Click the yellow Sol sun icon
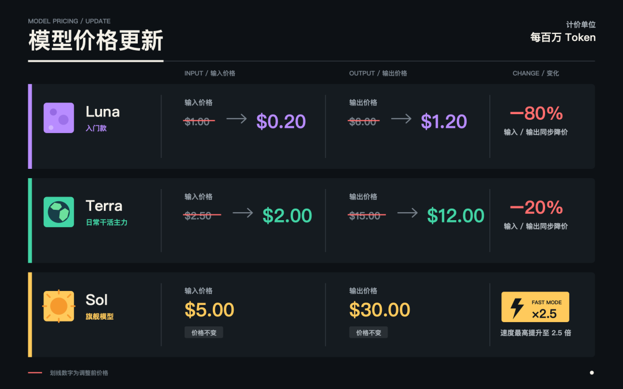This screenshot has width=623, height=389. [59, 306]
